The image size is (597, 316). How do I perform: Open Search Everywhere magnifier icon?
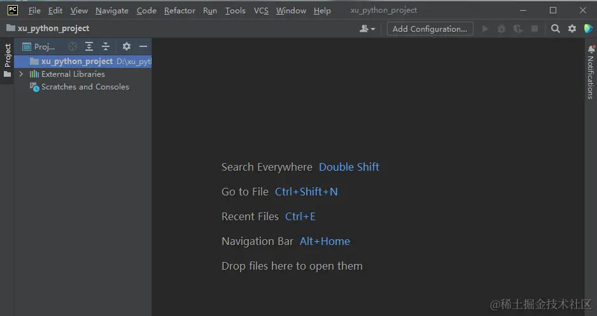tap(556, 29)
